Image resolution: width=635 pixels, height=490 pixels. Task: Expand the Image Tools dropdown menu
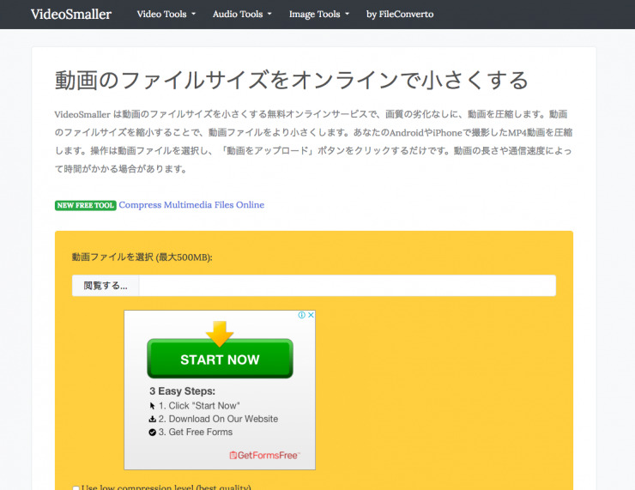(318, 15)
